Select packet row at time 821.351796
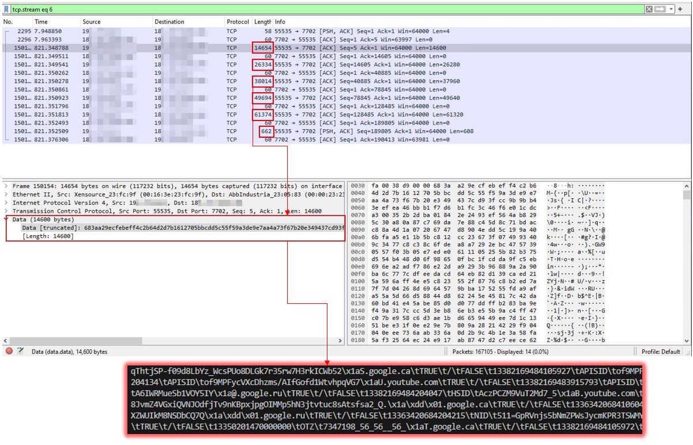 pos(346,106)
